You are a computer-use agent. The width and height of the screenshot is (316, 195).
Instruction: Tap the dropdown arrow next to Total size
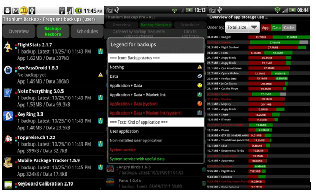coord(254,27)
